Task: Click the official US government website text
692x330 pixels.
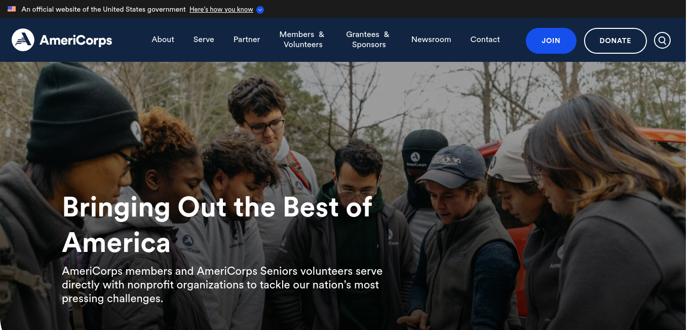Action: [104, 10]
